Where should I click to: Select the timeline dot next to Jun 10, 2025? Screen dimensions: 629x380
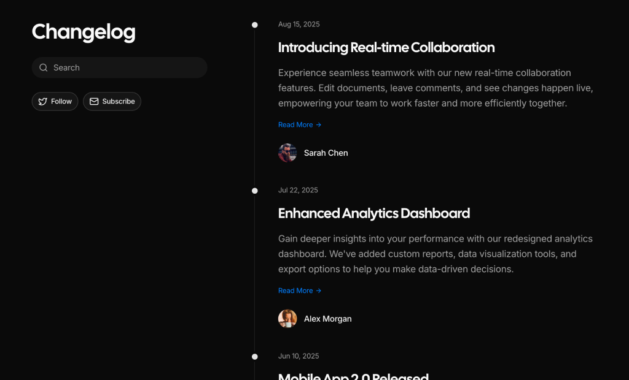pyautogui.click(x=255, y=356)
